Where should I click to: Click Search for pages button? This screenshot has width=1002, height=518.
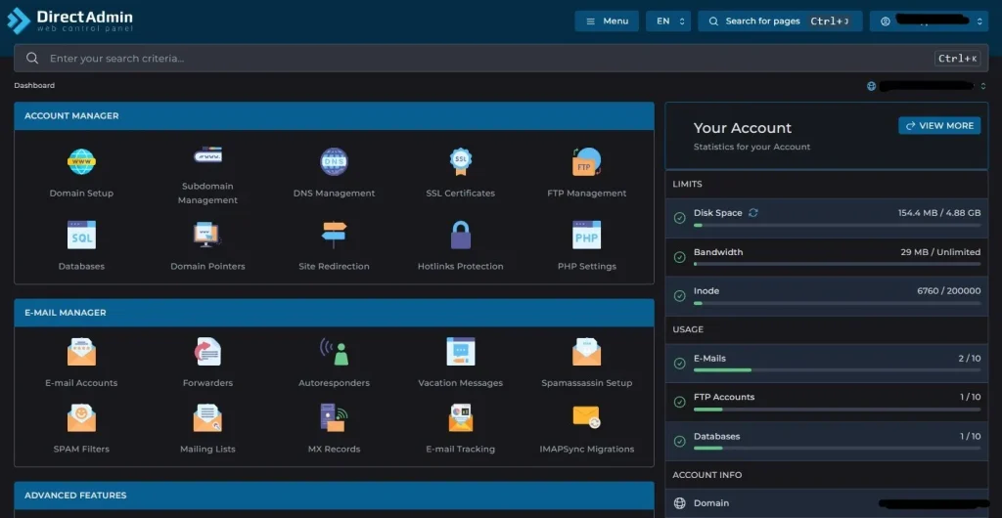pos(779,21)
